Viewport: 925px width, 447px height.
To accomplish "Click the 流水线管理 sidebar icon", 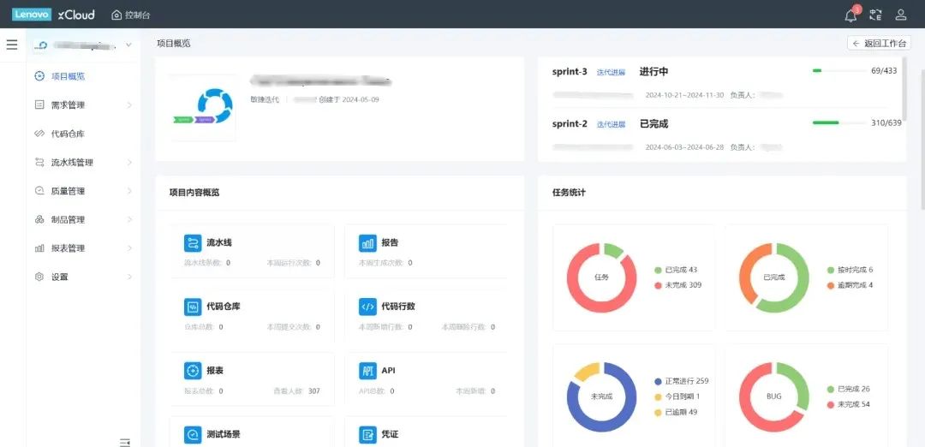I will [x=39, y=162].
